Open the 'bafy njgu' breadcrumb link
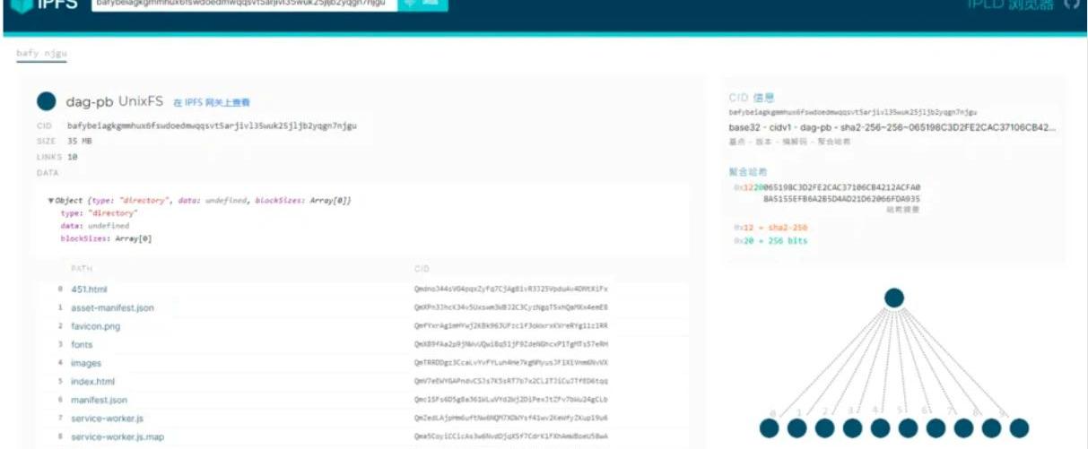The height and width of the screenshot is (449, 1088). click(41, 54)
